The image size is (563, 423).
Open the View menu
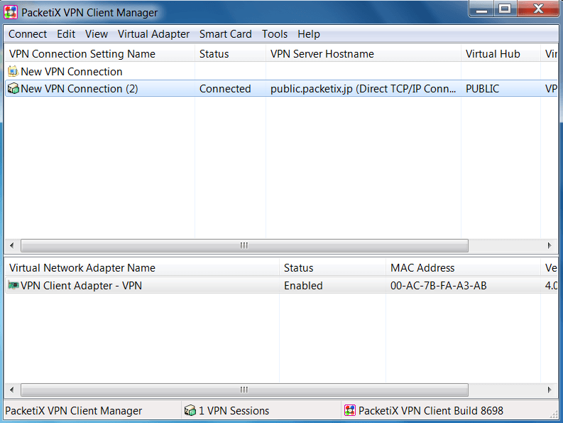(x=97, y=34)
